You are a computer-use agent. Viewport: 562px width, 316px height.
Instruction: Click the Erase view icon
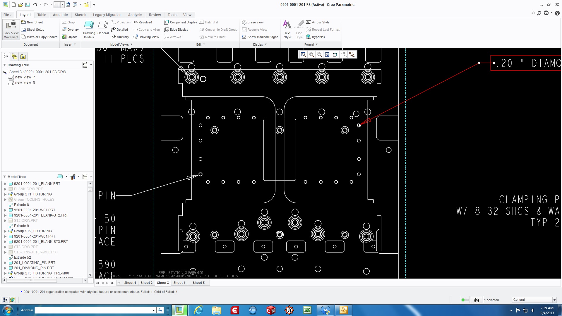pyautogui.click(x=253, y=22)
